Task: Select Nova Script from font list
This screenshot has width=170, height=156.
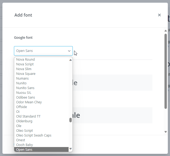Action: pos(42,64)
